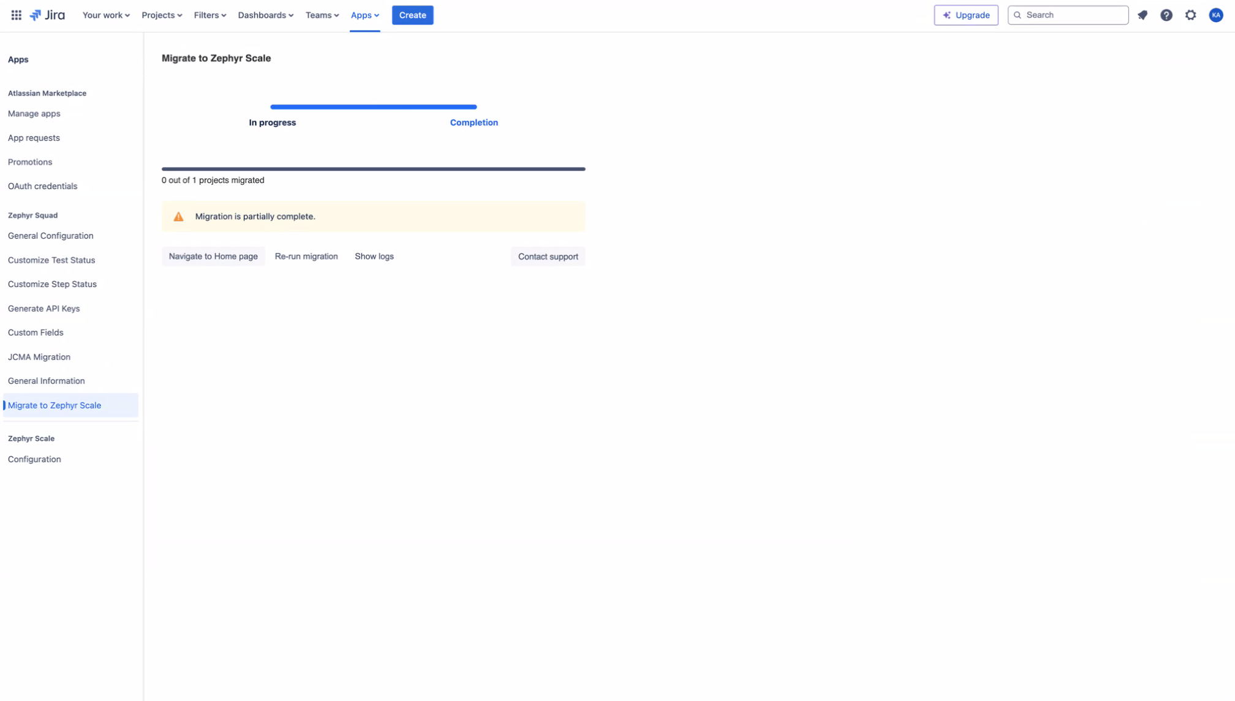The height and width of the screenshot is (701, 1235).
Task: Click the Completion step label
Action: coord(474,123)
